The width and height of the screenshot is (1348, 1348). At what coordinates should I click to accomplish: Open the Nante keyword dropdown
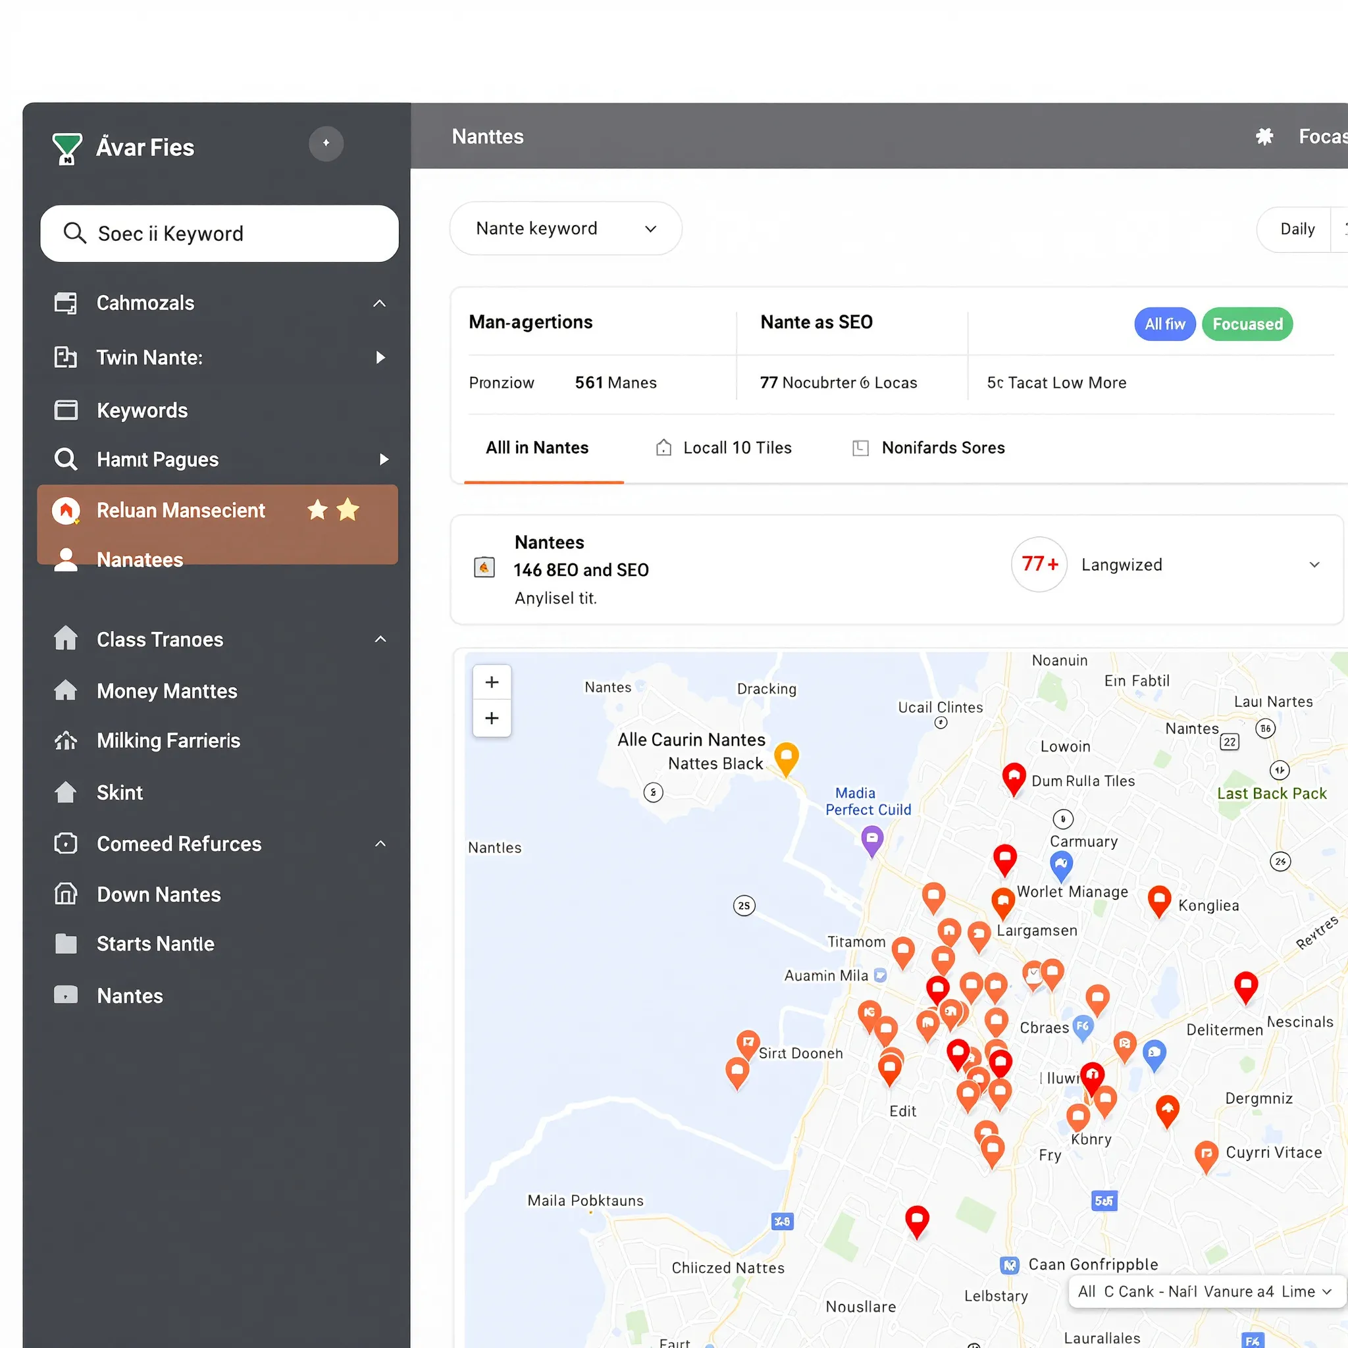click(x=565, y=228)
